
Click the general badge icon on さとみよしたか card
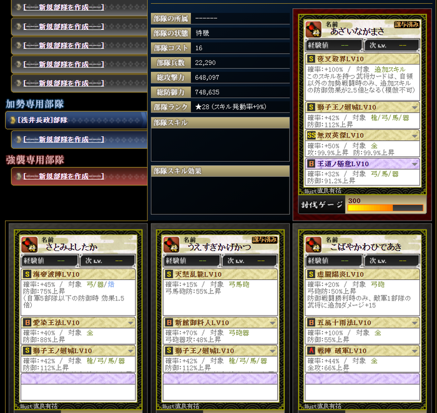[x=29, y=244]
